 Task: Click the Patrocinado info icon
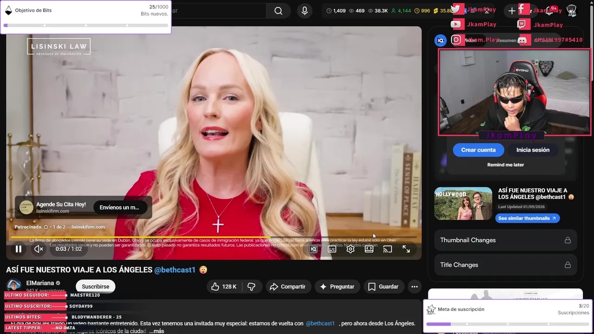point(46,227)
